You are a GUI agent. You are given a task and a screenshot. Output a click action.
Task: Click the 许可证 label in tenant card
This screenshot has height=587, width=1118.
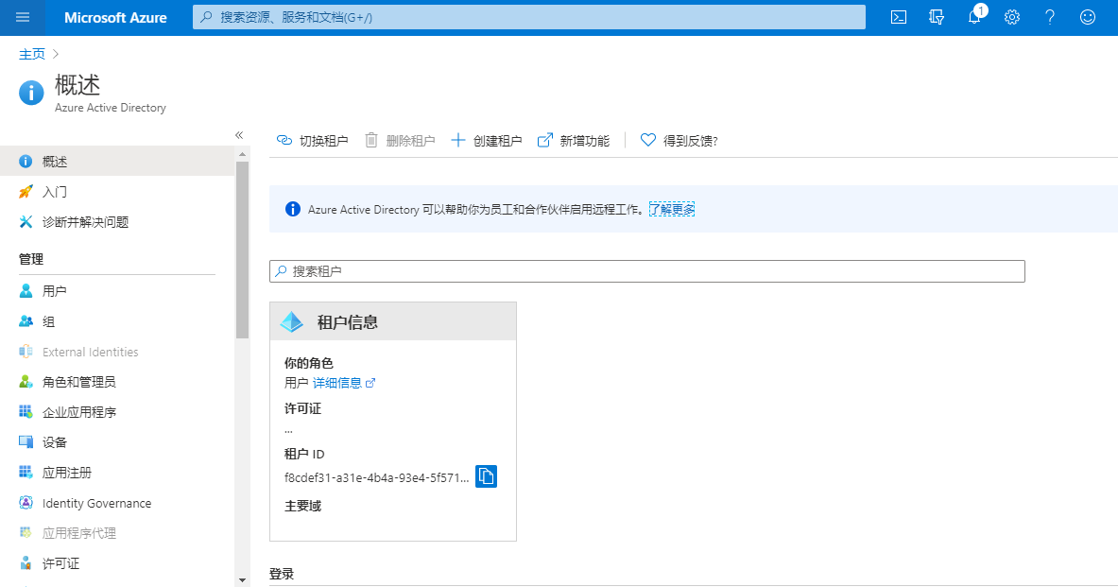pyautogui.click(x=303, y=408)
